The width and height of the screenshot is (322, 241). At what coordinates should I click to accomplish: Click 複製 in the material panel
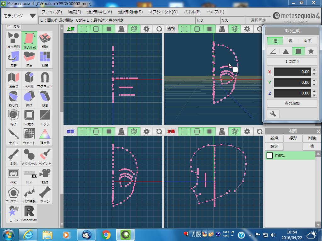[293, 138]
